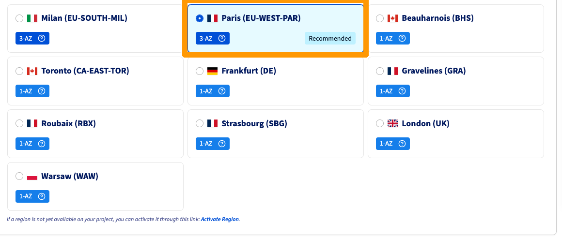
Task: Select the Toronto (CA-EAST-TOR) radio option
Action: coord(19,71)
